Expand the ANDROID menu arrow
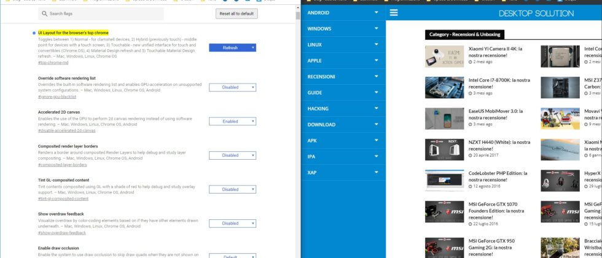The height and width of the screenshot is (258, 602). (x=376, y=12)
